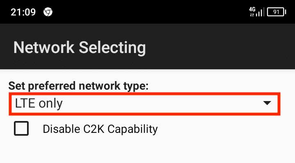Tap the word "Capability" in the checkbox label

(133, 129)
